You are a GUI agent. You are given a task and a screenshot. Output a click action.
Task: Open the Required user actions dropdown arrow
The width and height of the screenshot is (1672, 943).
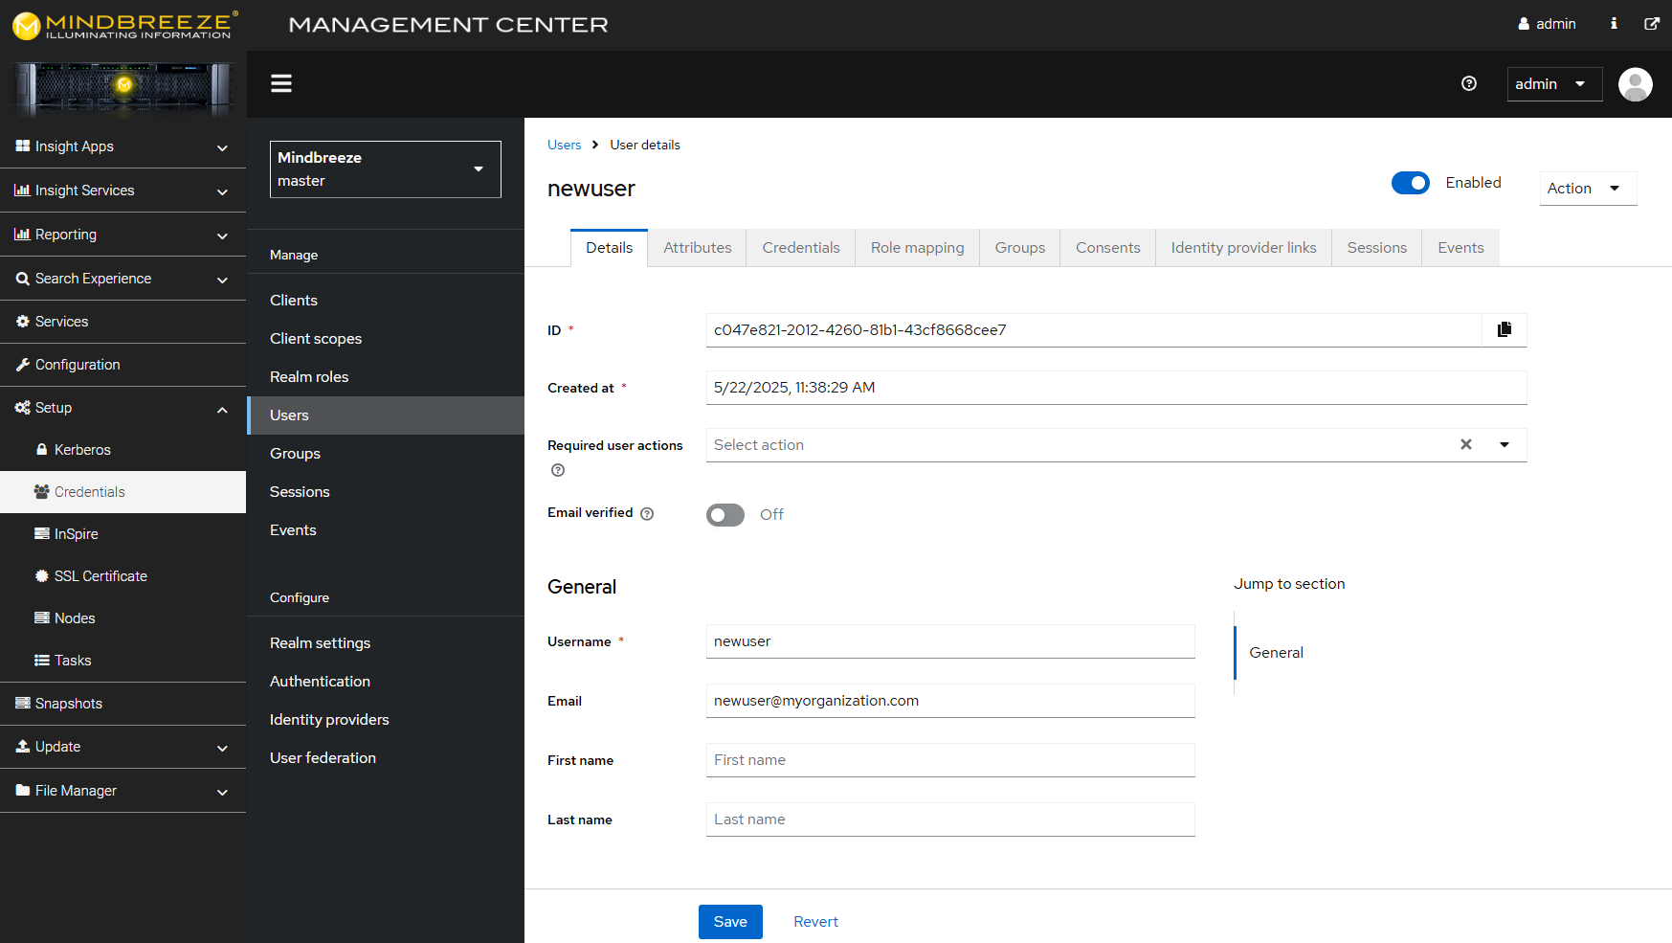point(1505,444)
